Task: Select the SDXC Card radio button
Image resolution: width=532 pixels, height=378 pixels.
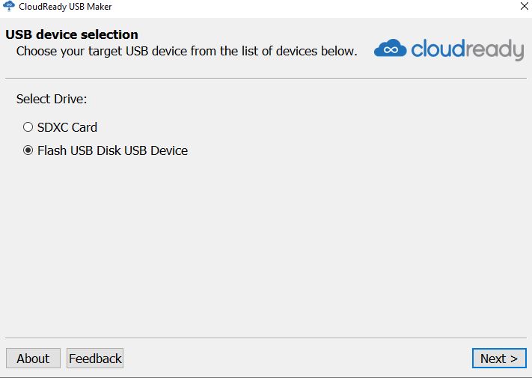Action: (x=28, y=127)
